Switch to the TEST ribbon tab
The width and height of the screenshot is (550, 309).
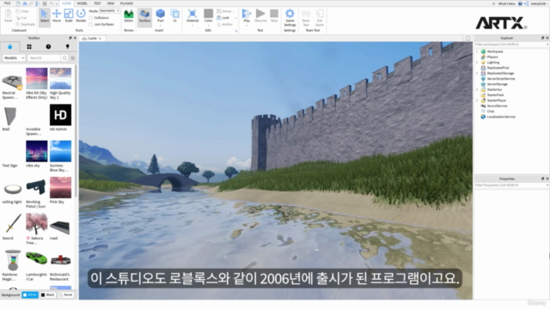click(97, 3)
